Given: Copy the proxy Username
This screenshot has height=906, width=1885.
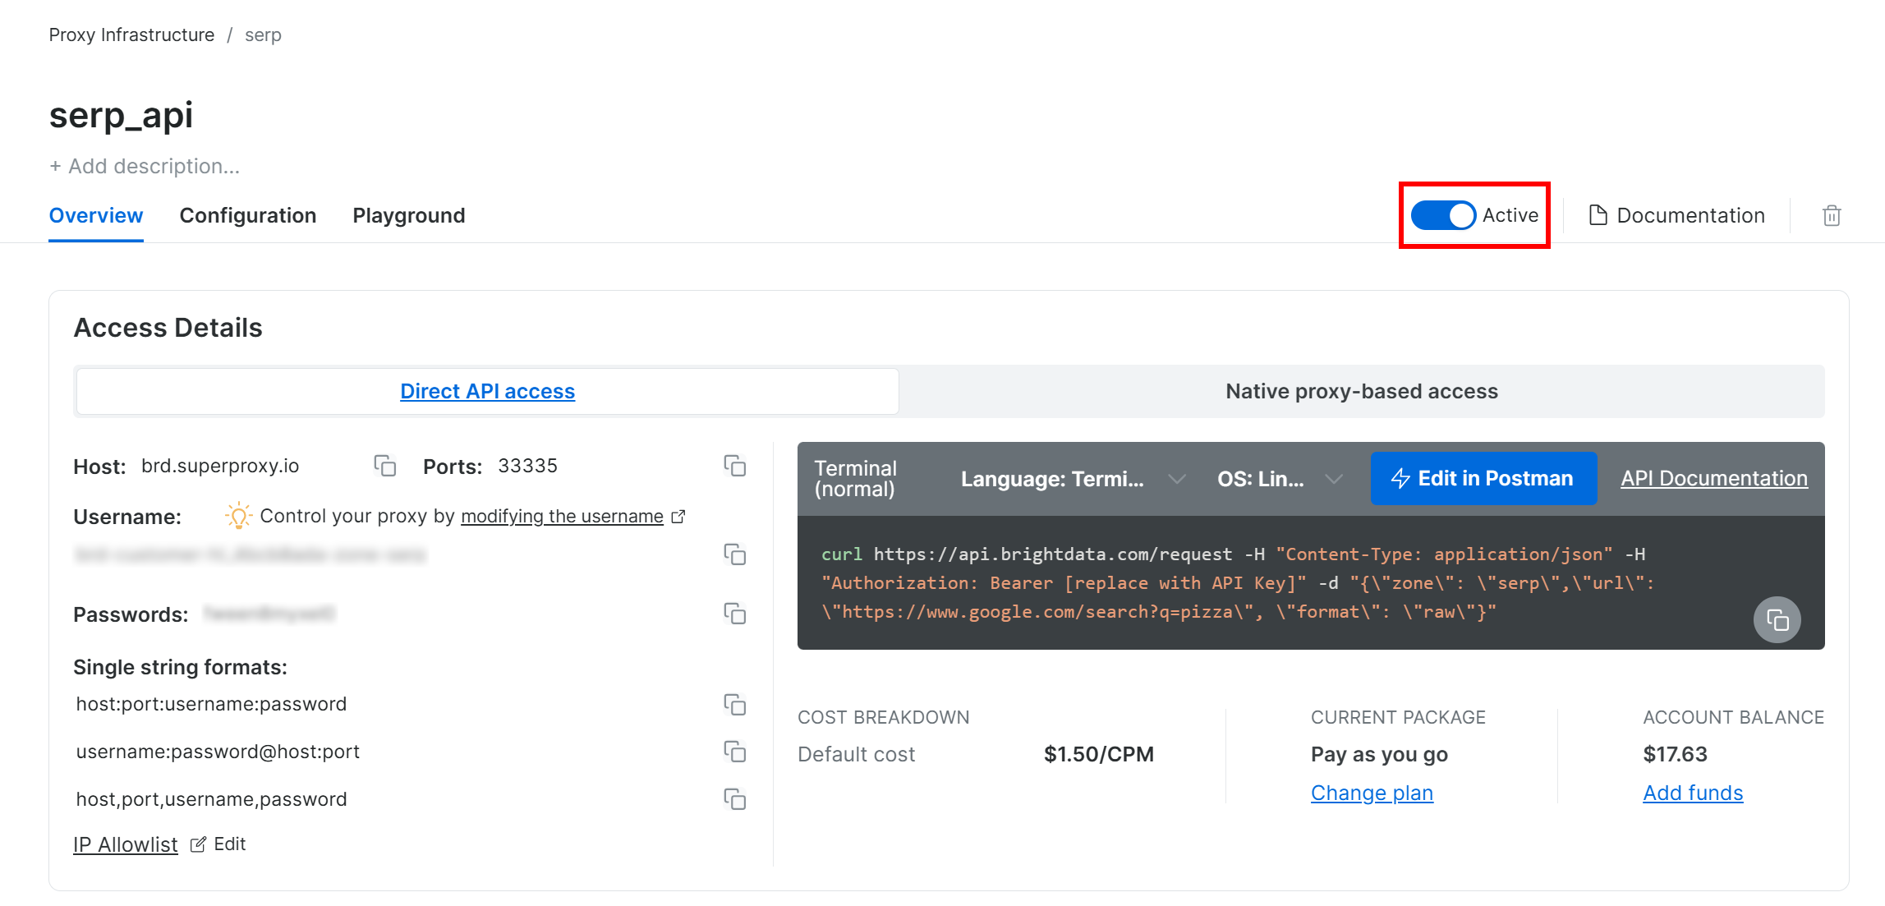Looking at the screenshot, I should [736, 554].
